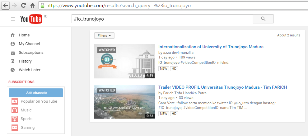
Task: Open the Filters dropdown
Action: click(x=104, y=35)
